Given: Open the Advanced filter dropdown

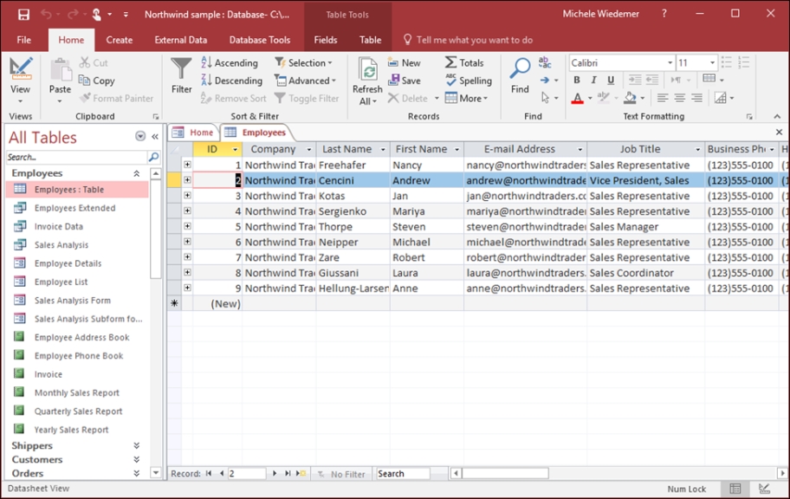Looking at the screenshot, I should pyautogui.click(x=305, y=81).
